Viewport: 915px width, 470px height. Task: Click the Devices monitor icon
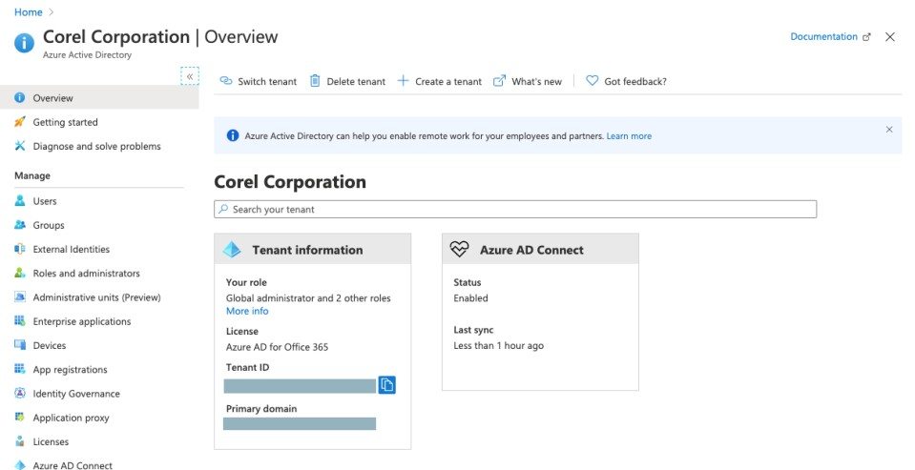[20, 345]
